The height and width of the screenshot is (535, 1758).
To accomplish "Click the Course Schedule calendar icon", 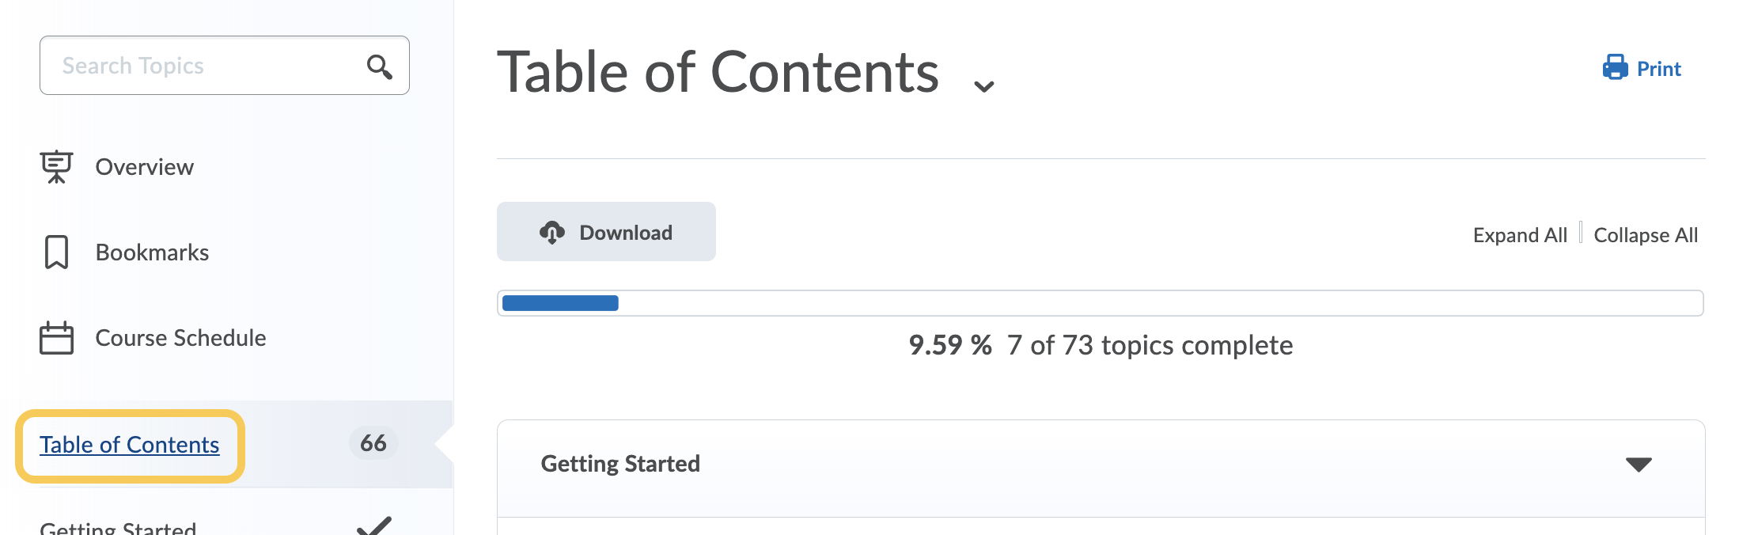I will click(x=56, y=338).
